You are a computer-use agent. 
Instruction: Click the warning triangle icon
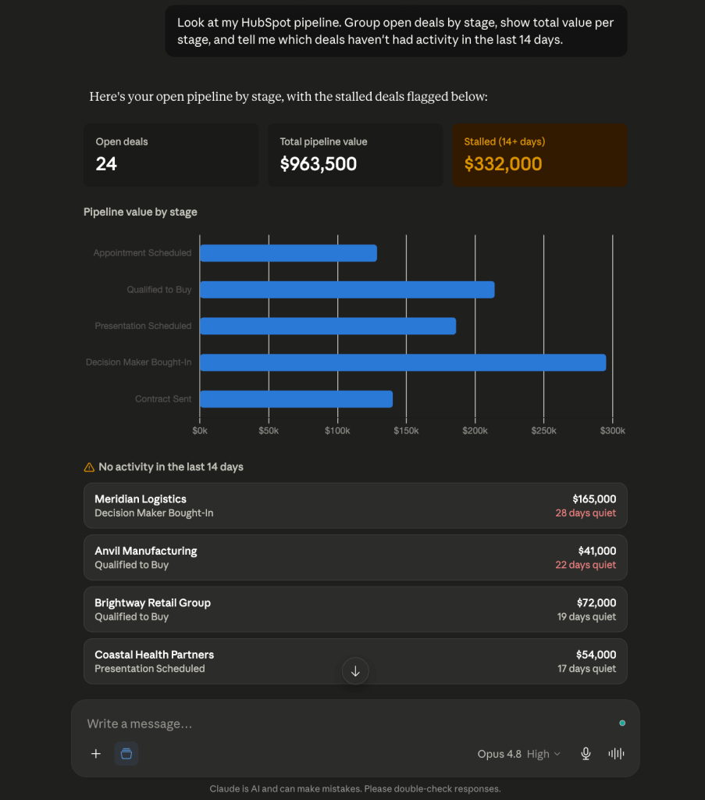tap(89, 467)
